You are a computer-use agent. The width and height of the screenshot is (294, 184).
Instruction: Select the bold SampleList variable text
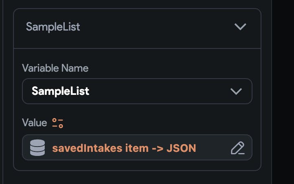(x=60, y=91)
